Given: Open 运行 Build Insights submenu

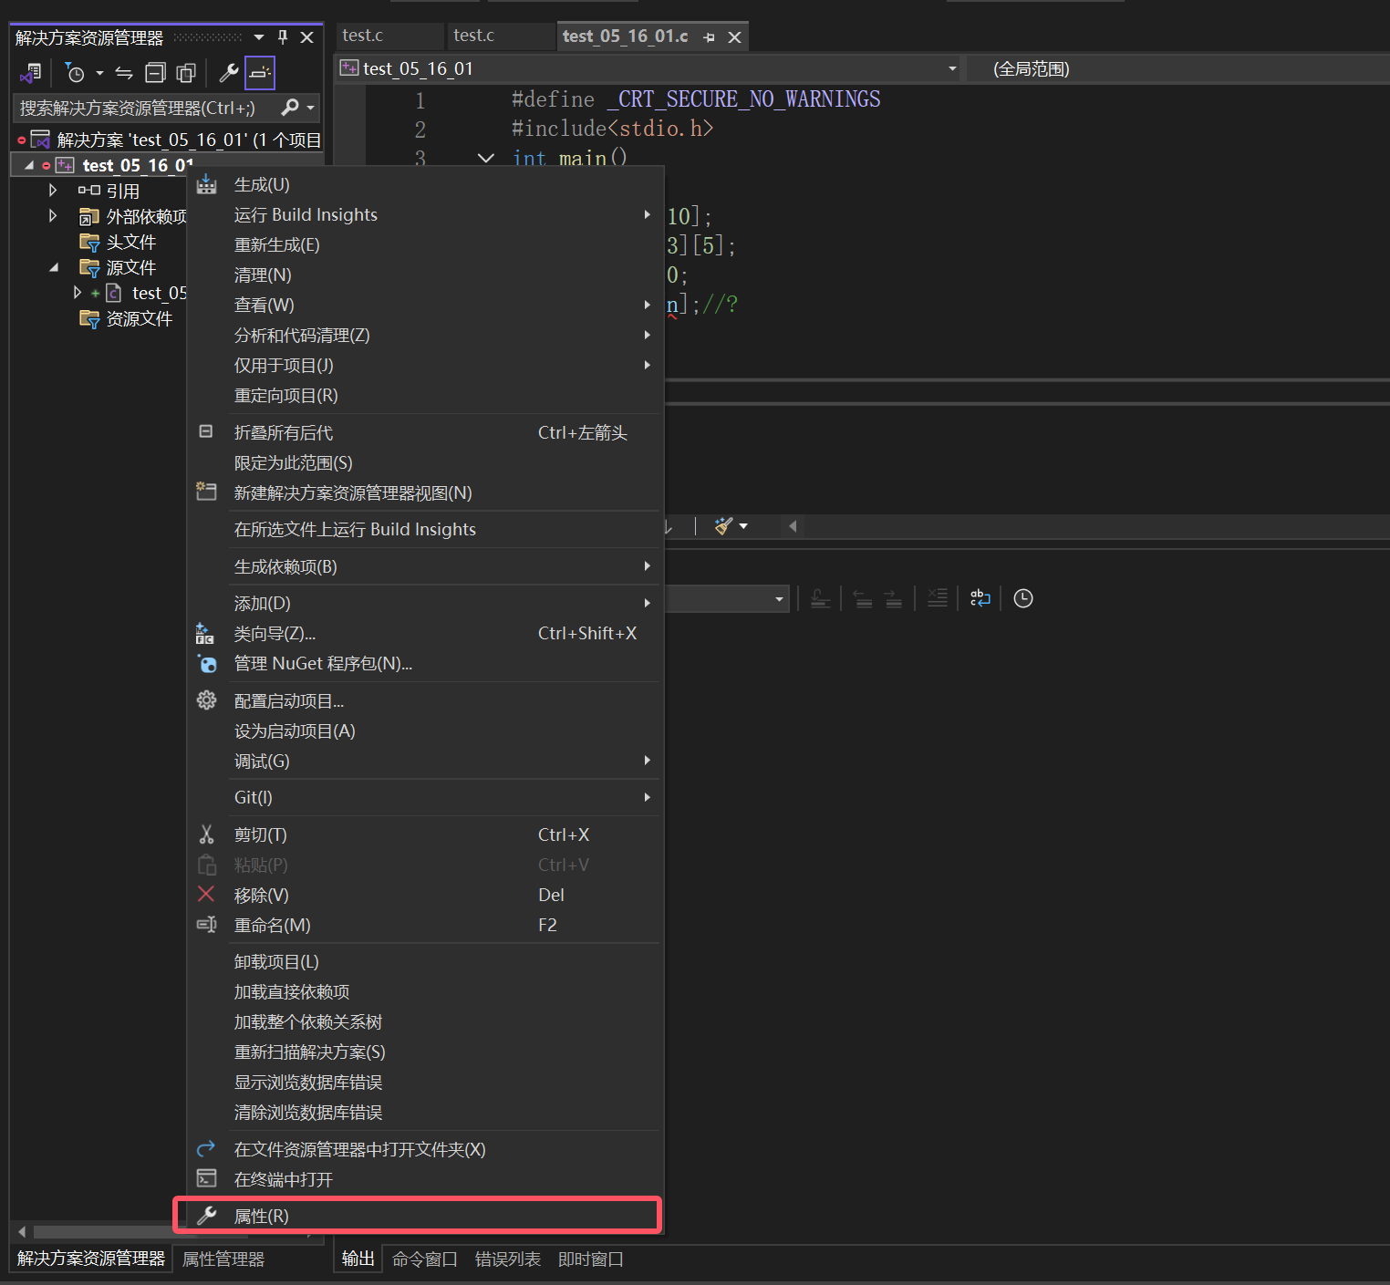Looking at the screenshot, I should (425, 215).
